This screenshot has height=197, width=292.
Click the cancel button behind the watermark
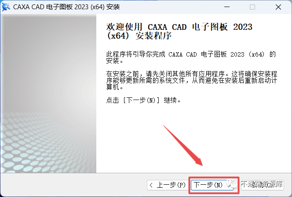263,185
